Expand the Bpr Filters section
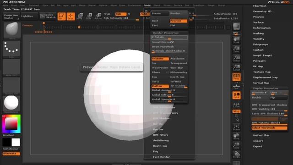 pyautogui.click(x=161, y=135)
